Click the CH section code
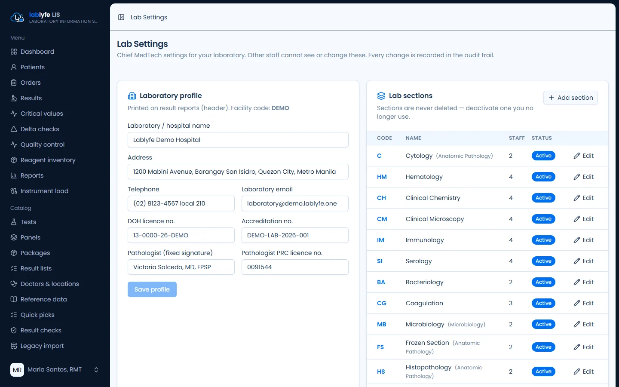The image size is (619, 387). (381, 198)
